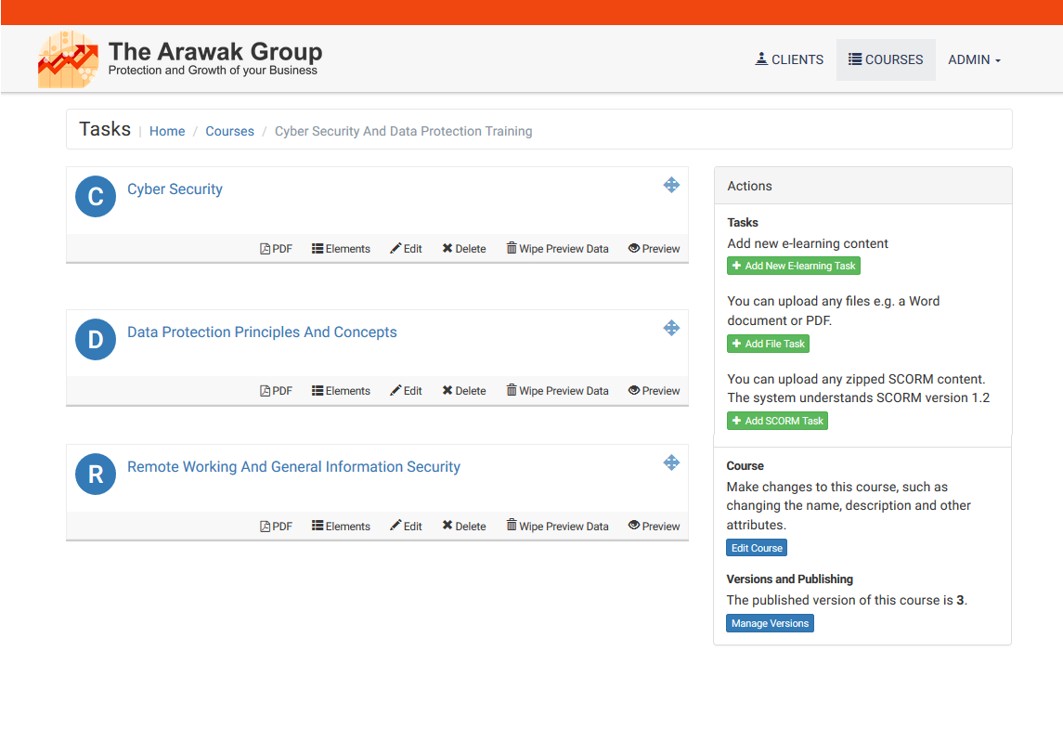The image size is (1063, 755).
Task: Click the blue D avatar for Data Protection
Action: pyautogui.click(x=96, y=339)
